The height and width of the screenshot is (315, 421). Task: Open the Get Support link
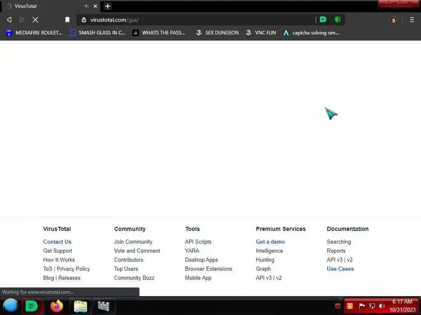pyautogui.click(x=58, y=251)
